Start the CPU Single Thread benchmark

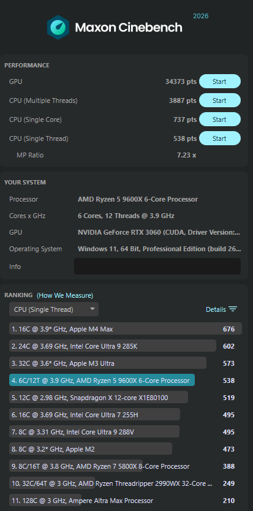click(220, 138)
